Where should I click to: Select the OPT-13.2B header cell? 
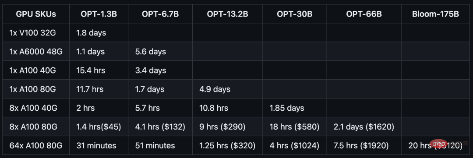(227, 14)
